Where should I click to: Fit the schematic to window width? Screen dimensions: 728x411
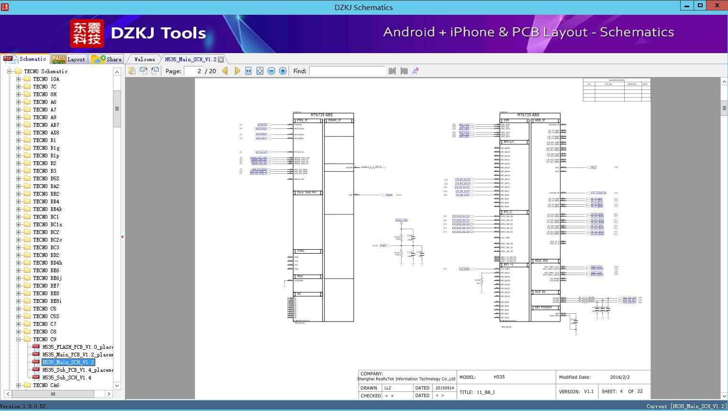248,71
